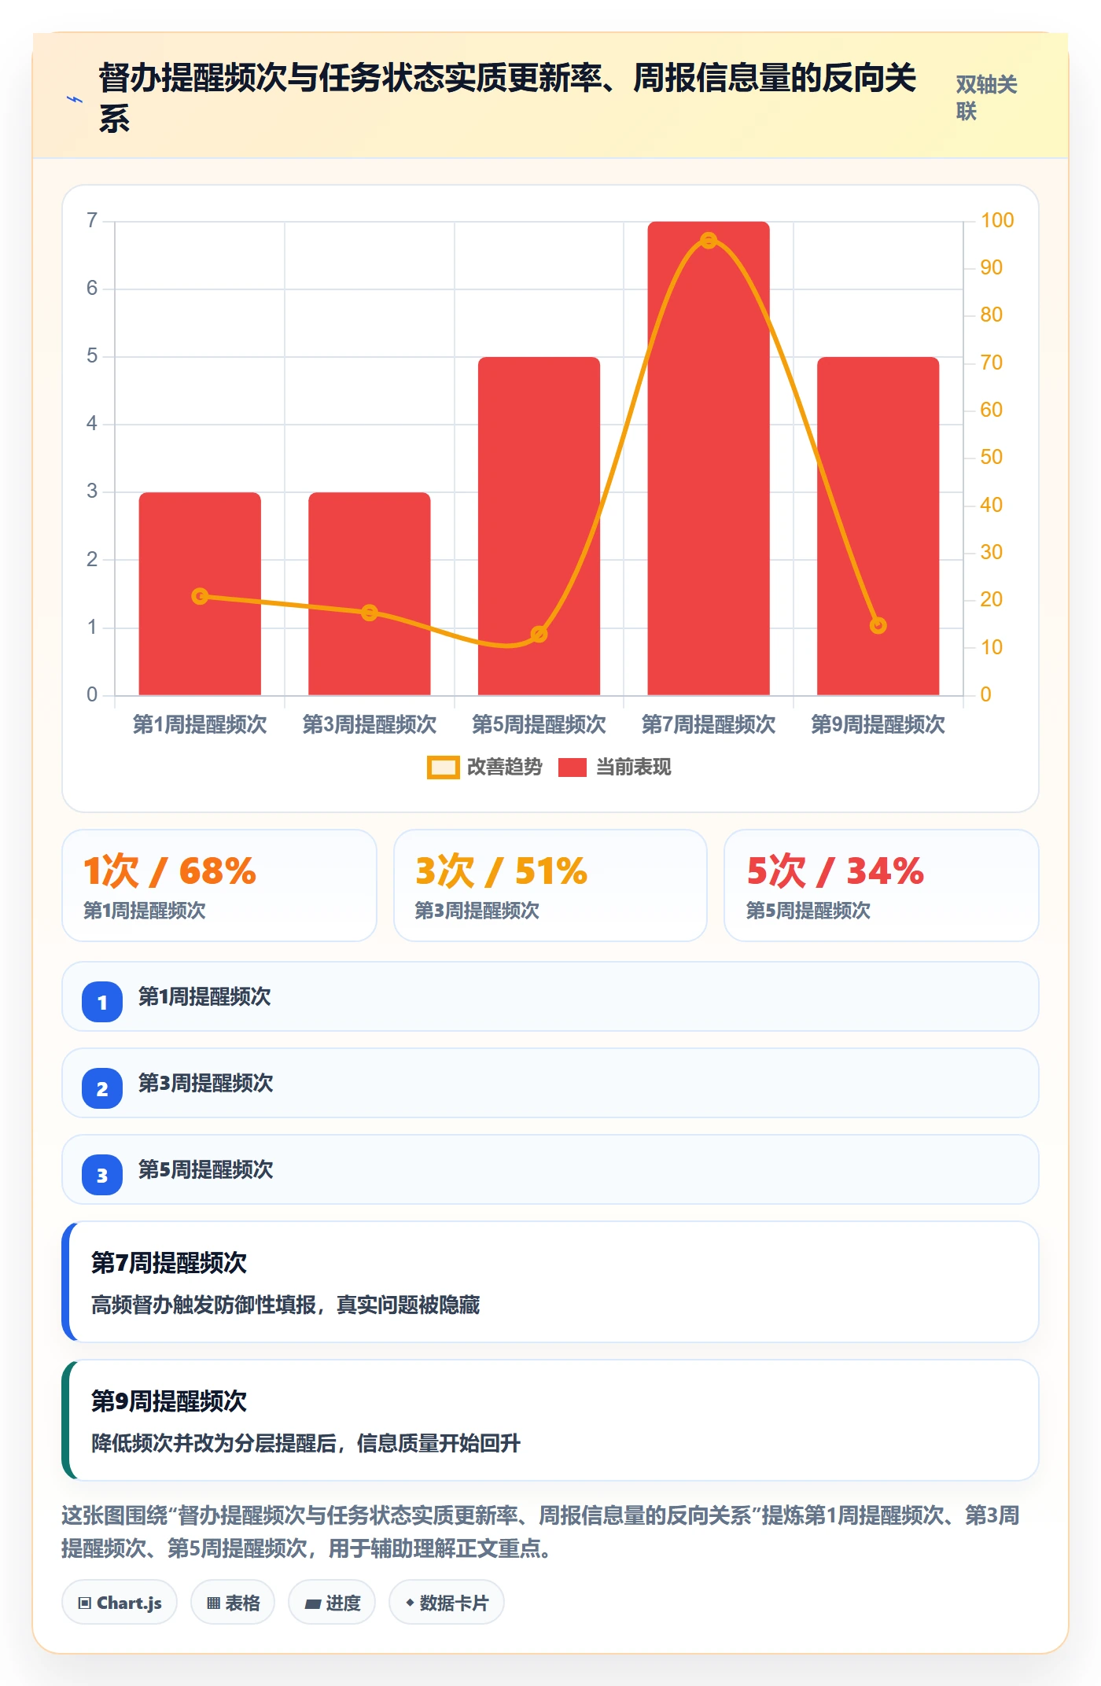Open the 1次 / 68% data card
The image size is (1101, 1686).
point(219,885)
